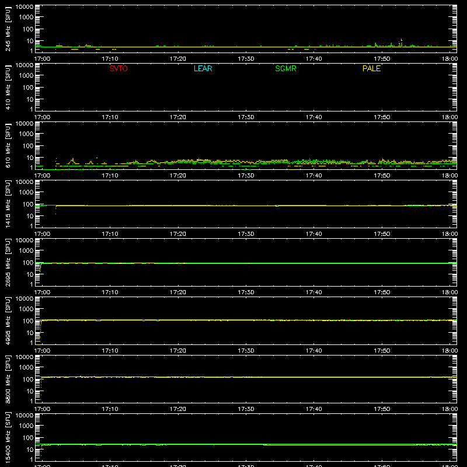467x467 pixels.
Task: Click the red SVTO legend label
Action: tap(119, 68)
